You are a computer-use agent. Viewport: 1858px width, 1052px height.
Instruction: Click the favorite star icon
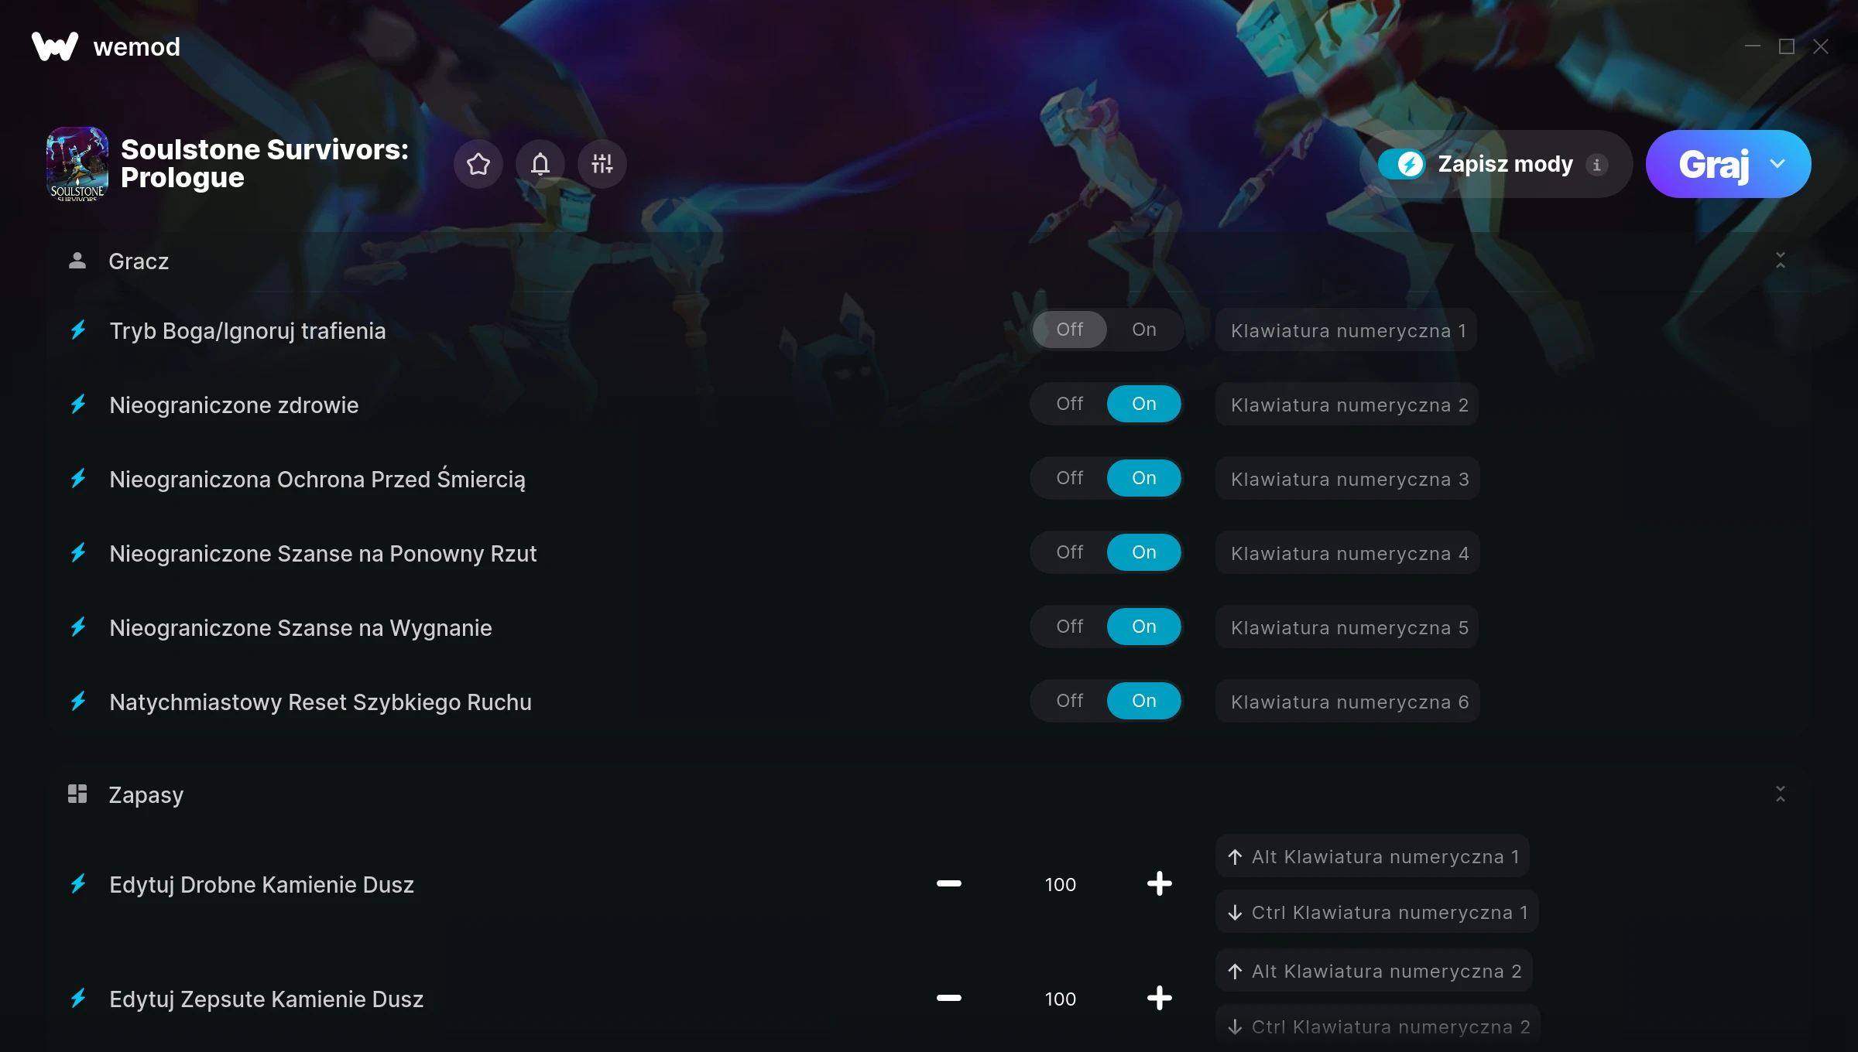pyautogui.click(x=478, y=164)
